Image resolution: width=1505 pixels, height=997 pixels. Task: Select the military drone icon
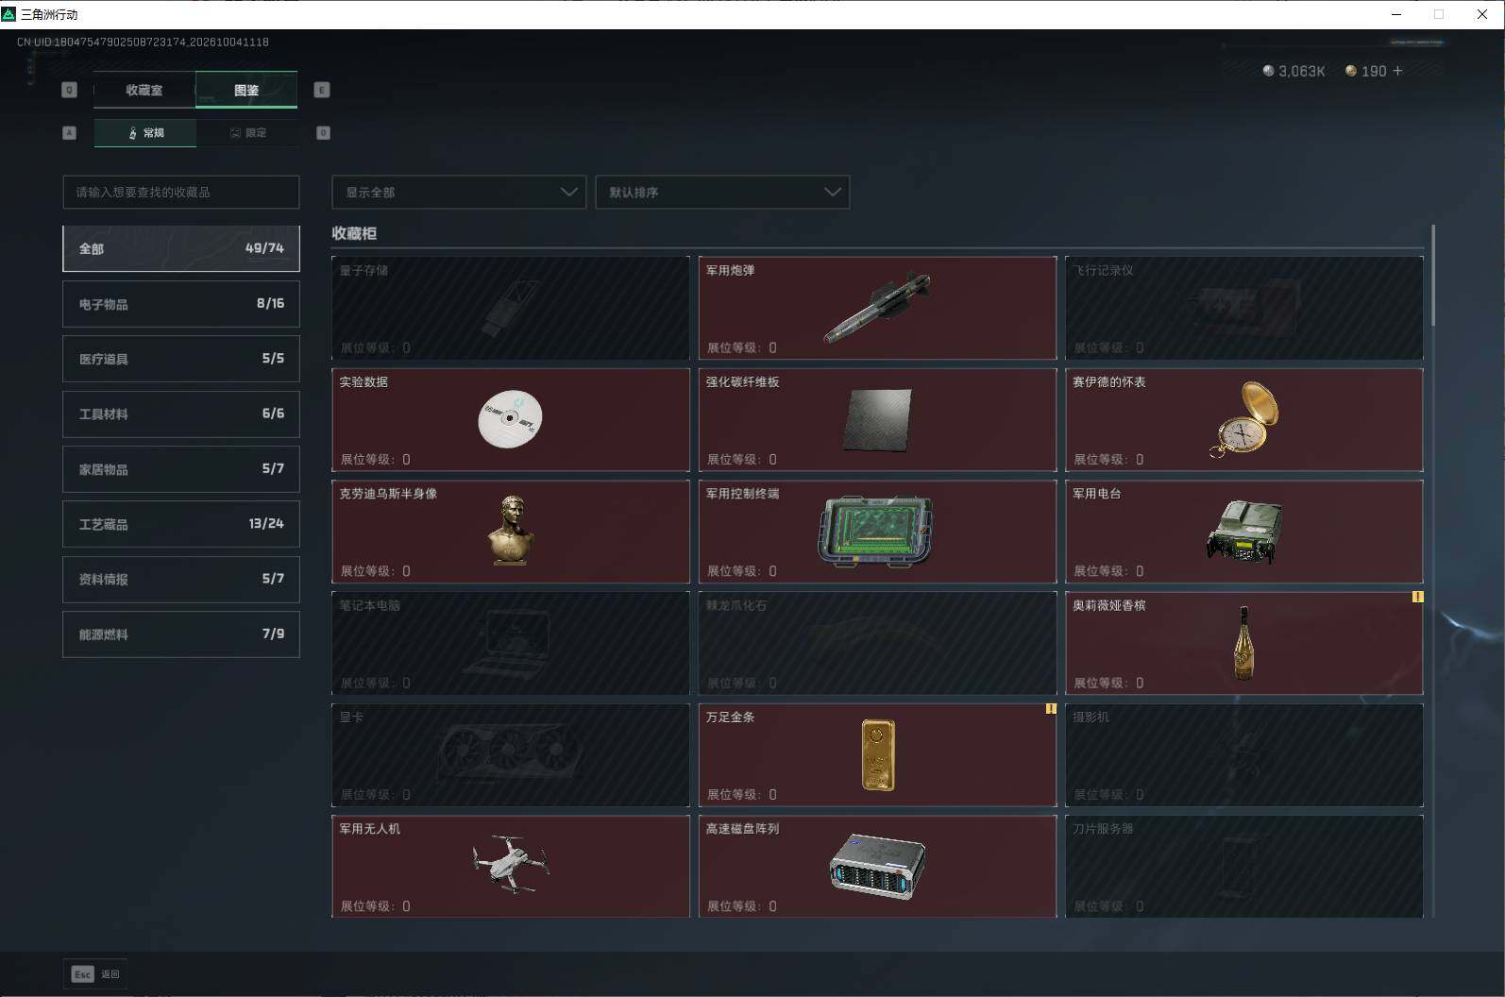click(x=511, y=863)
